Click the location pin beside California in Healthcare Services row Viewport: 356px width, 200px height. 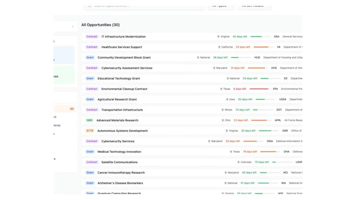click(x=219, y=47)
